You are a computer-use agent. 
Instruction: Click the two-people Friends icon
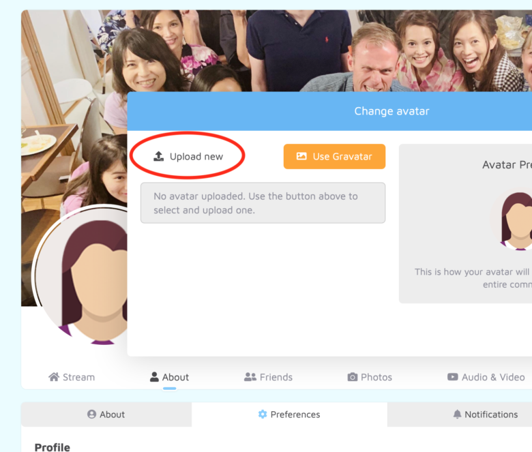[250, 377]
